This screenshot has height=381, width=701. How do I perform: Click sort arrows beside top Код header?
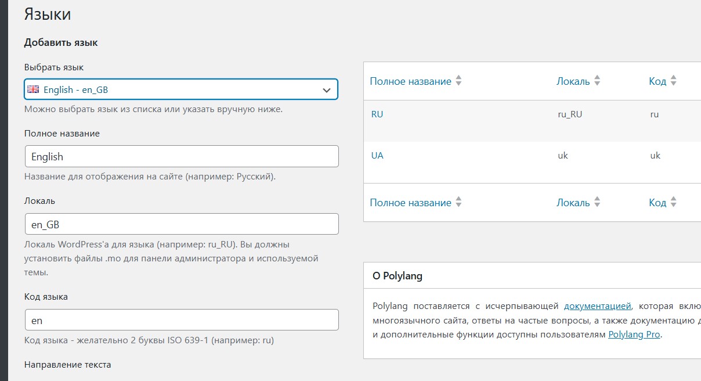(673, 81)
